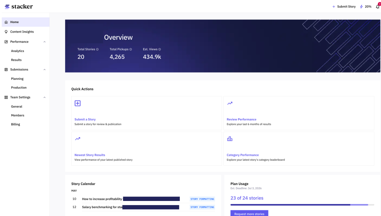381x216 pixels.
Task: Click the Total Pickups value 4,265
Action: point(117,57)
